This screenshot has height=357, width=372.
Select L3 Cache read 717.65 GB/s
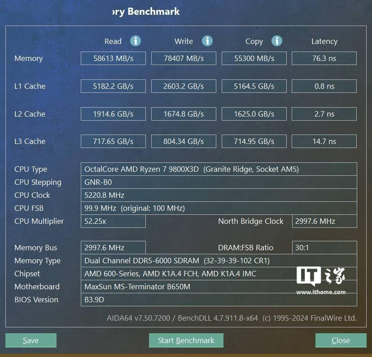[x=113, y=141]
